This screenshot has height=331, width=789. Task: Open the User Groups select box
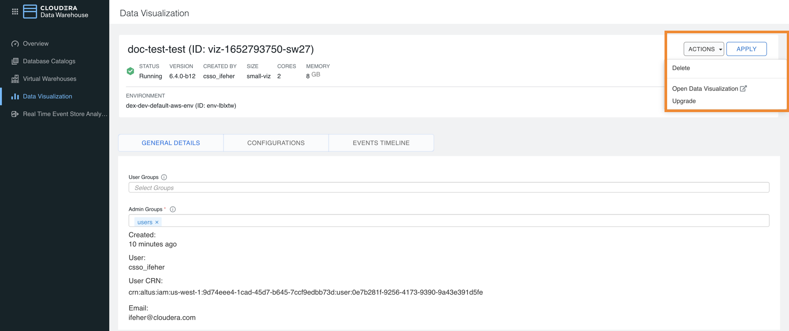pos(448,188)
